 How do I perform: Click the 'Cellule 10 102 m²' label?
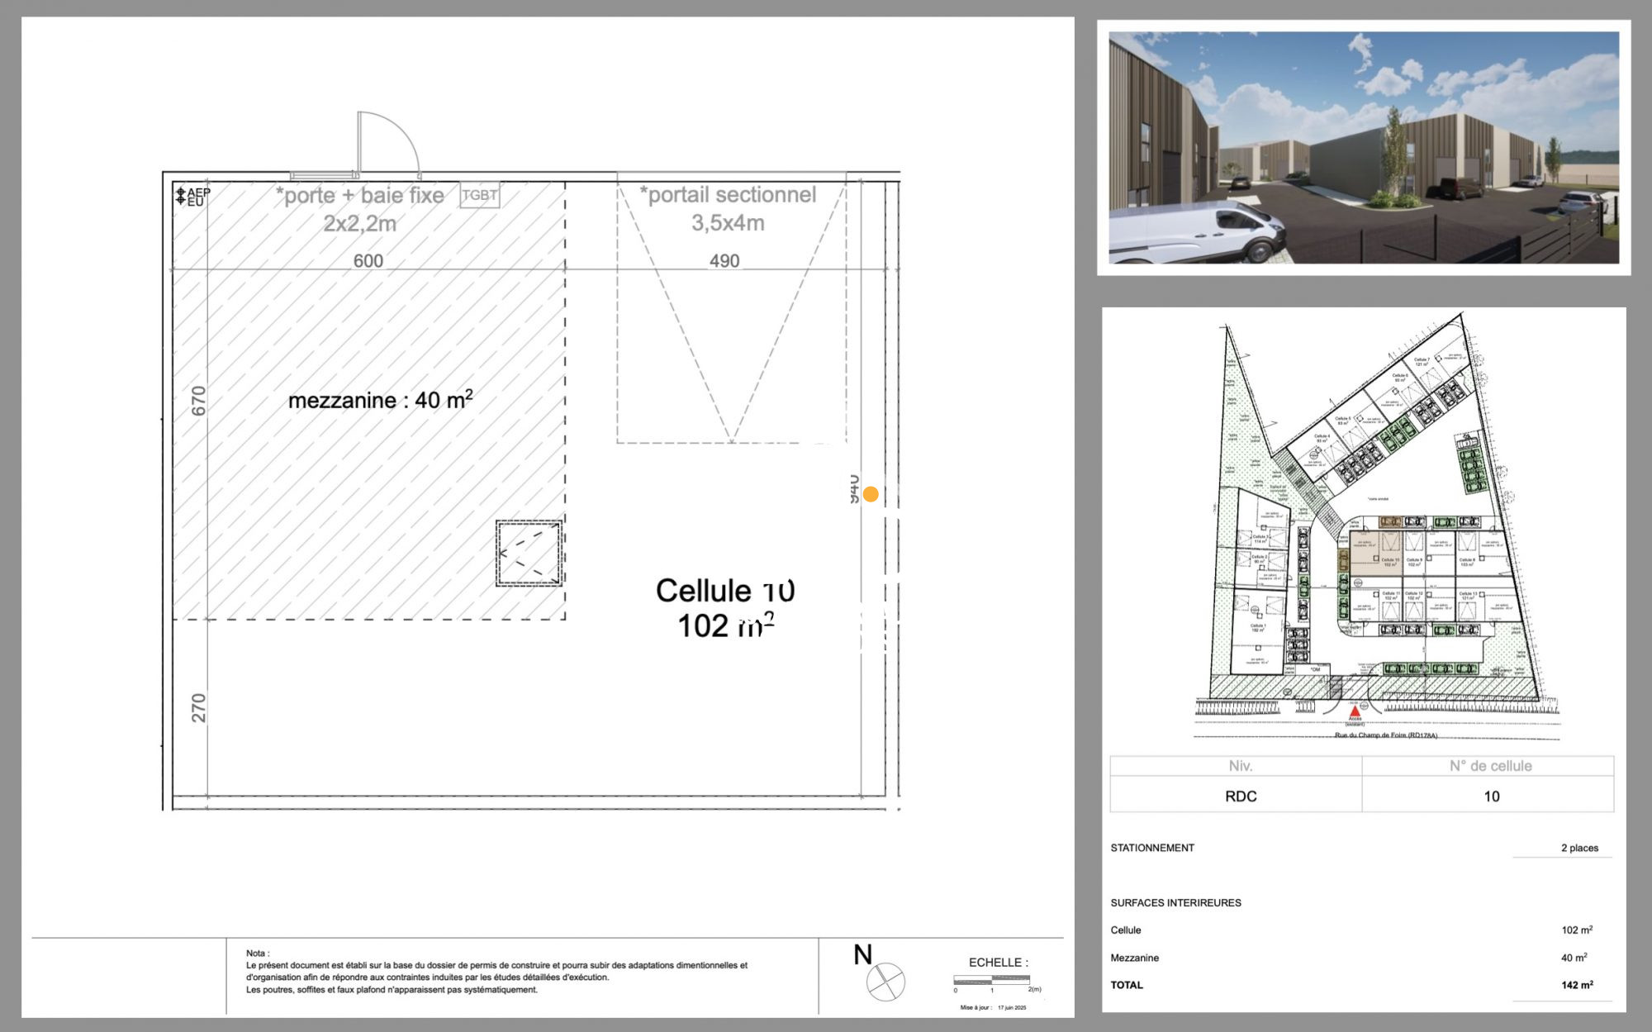click(725, 608)
